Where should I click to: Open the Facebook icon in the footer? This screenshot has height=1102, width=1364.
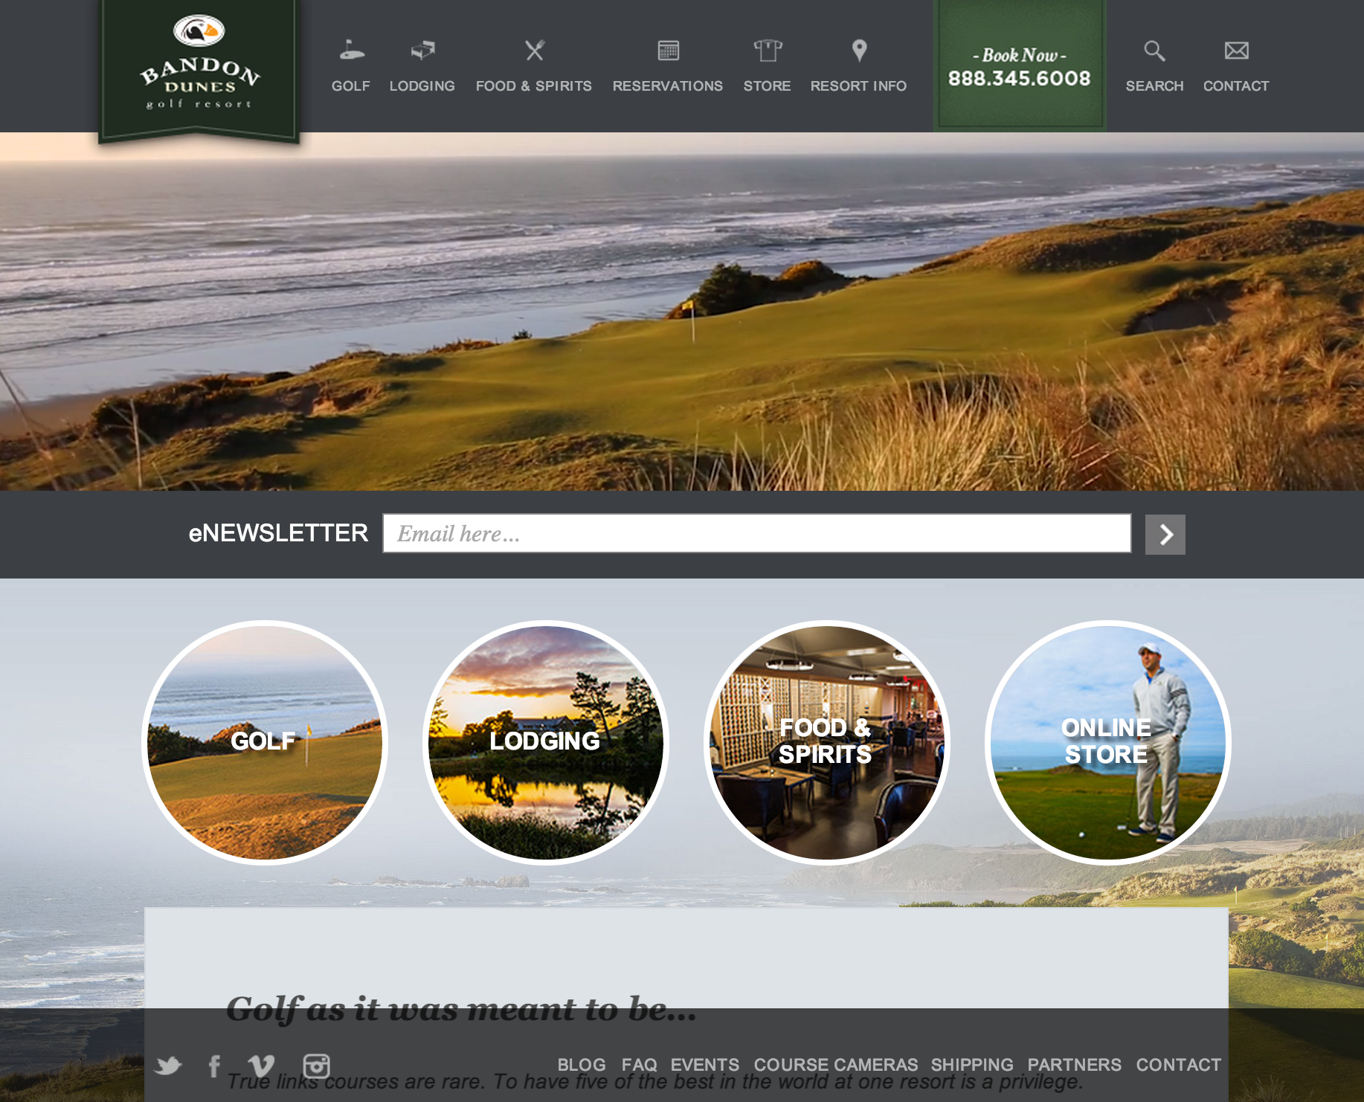coord(214,1066)
